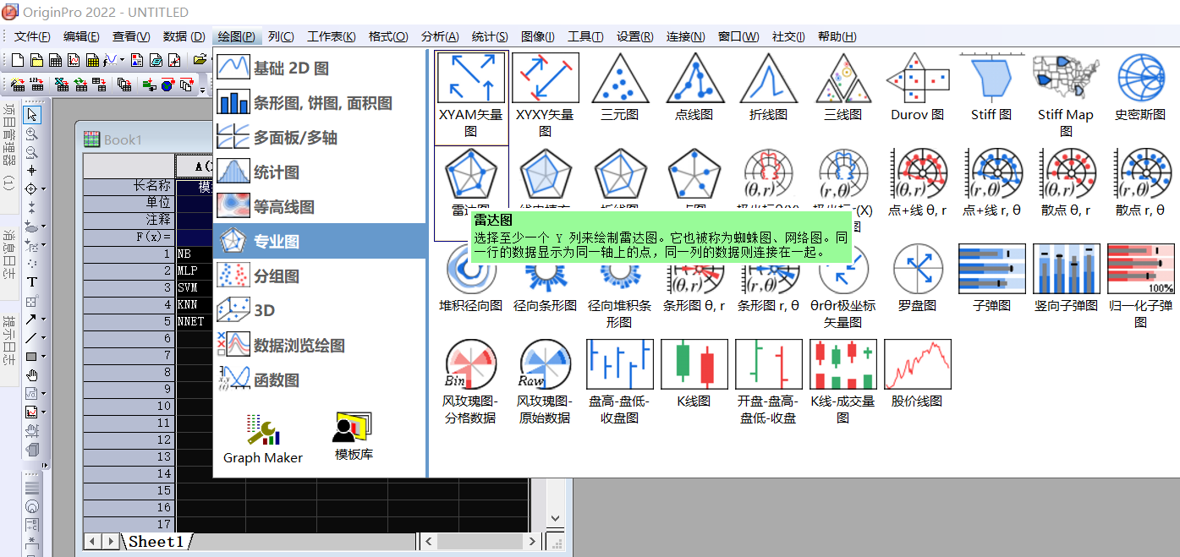The image size is (1180, 557).
Task: Select the Text tool in left toolbar
Action: pos(32,281)
